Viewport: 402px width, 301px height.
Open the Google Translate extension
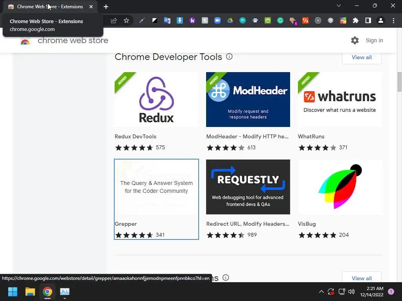click(167, 21)
